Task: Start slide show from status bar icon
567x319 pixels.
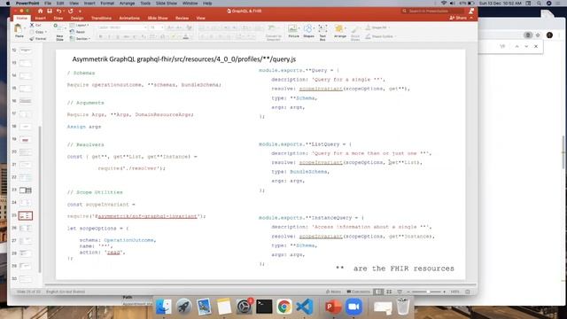Action: point(400,292)
